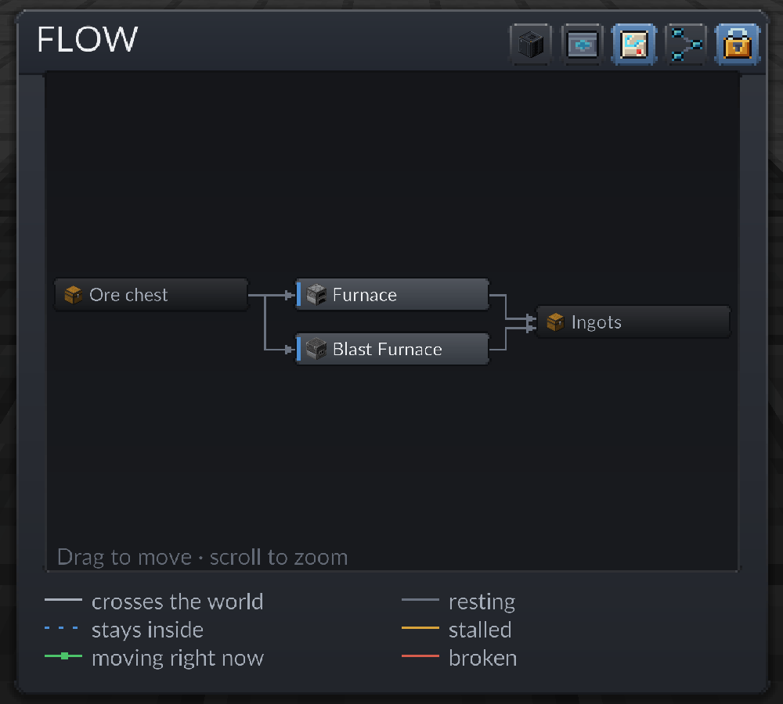This screenshot has height=704, width=783.
Task: Click the chest icon on Ingots
Action: [555, 321]
